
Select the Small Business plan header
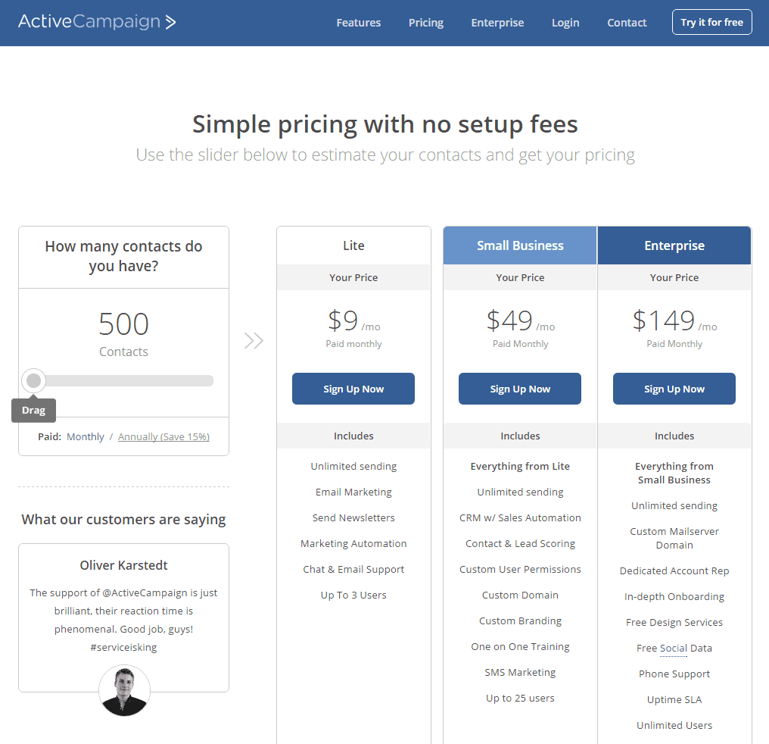[x=520, y=245]
